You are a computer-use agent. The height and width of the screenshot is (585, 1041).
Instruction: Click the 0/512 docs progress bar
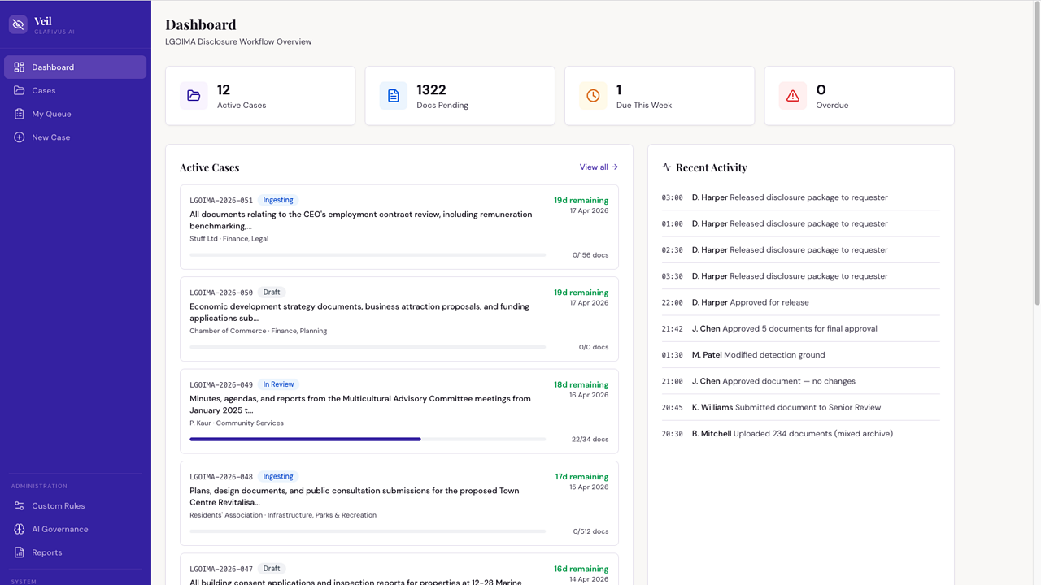click(x=368, y=531)
